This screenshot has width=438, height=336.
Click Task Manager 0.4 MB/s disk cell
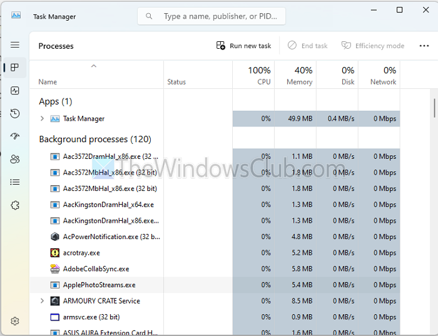coord(337,119)
